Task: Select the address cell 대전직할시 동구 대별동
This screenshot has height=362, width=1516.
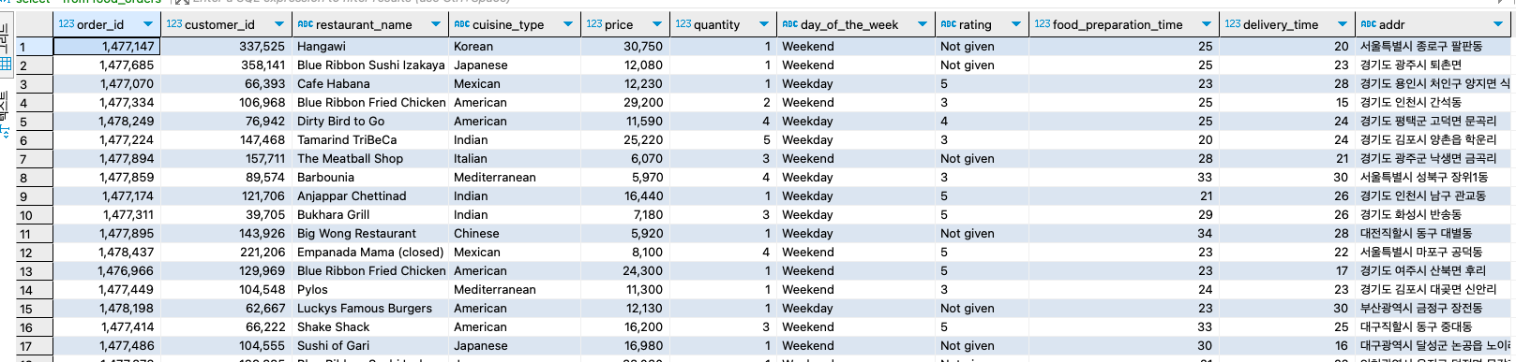Action: pyautogui.click(x=1433, y=233)
